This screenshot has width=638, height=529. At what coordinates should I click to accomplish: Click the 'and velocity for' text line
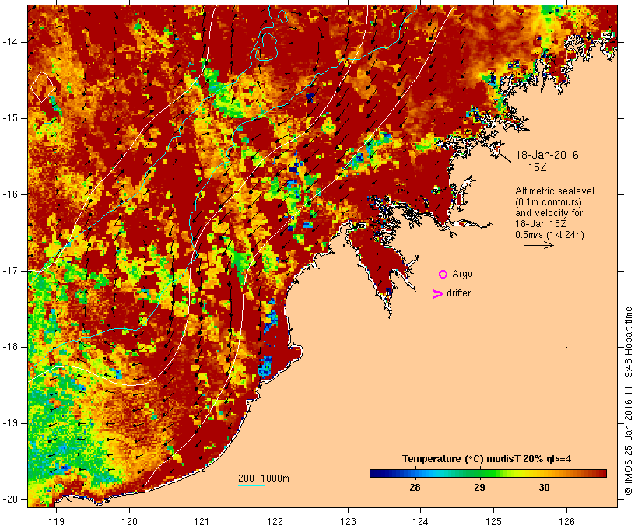[549, 213]
